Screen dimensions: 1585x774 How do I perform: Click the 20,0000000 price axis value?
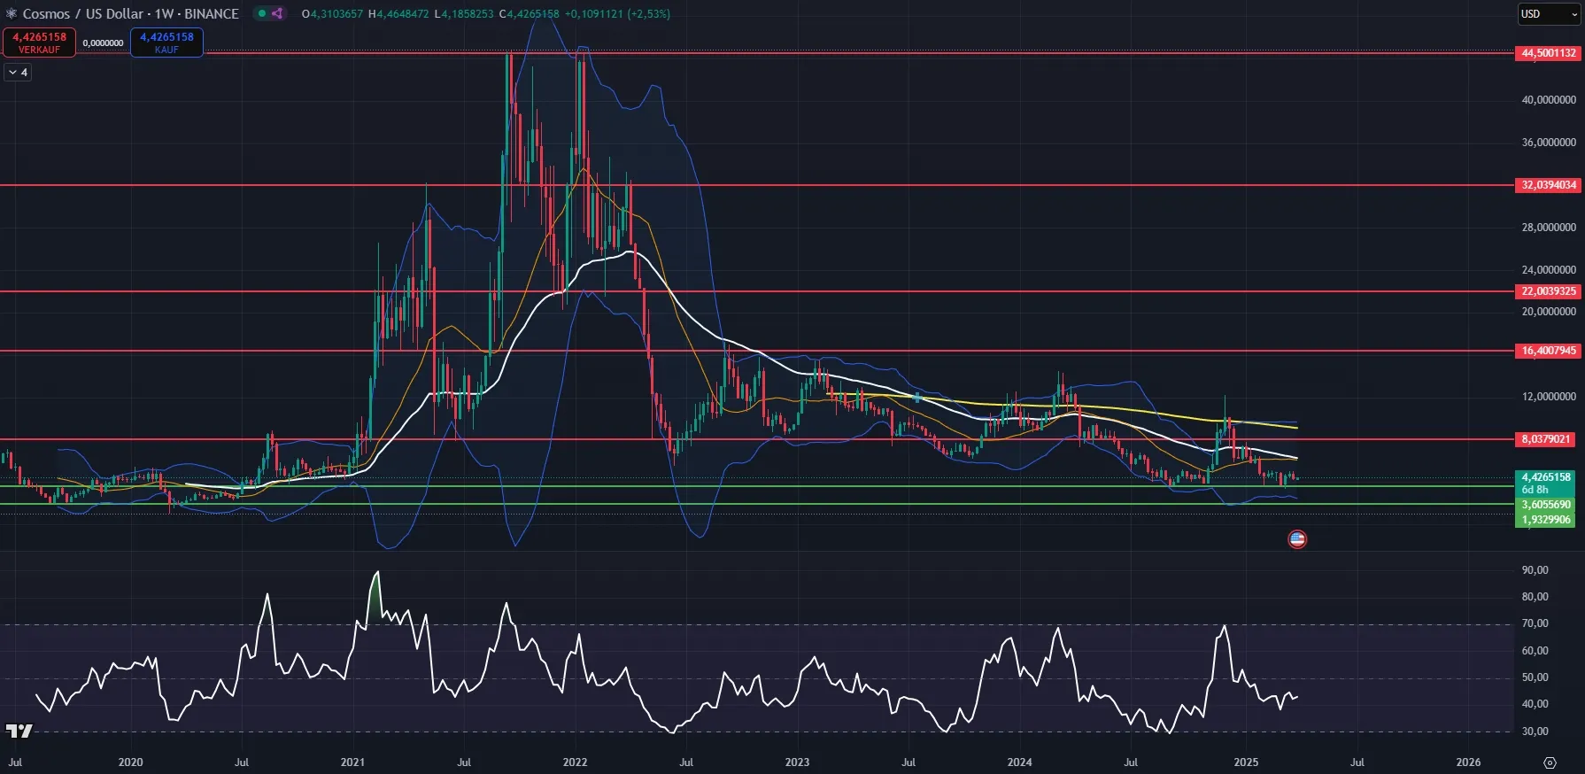pyautogui.click(x=1549, y=312)
